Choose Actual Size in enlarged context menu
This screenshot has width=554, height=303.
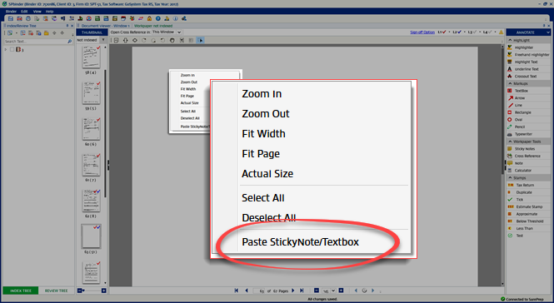[267, 174]
